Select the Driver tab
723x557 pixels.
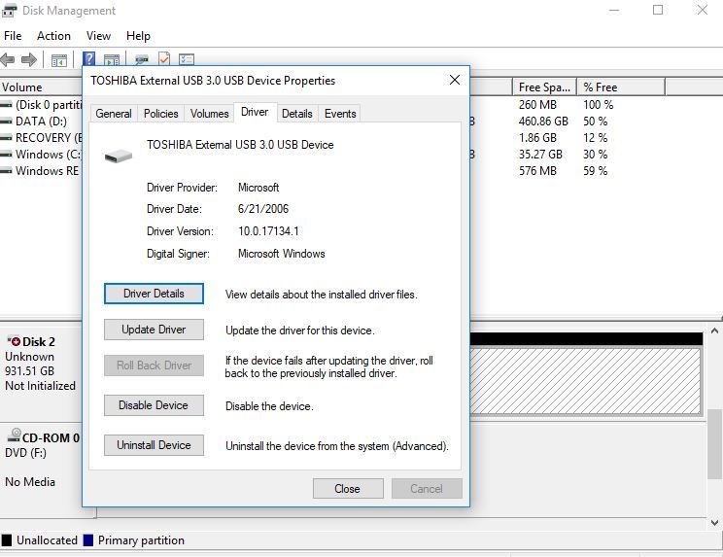255,112
